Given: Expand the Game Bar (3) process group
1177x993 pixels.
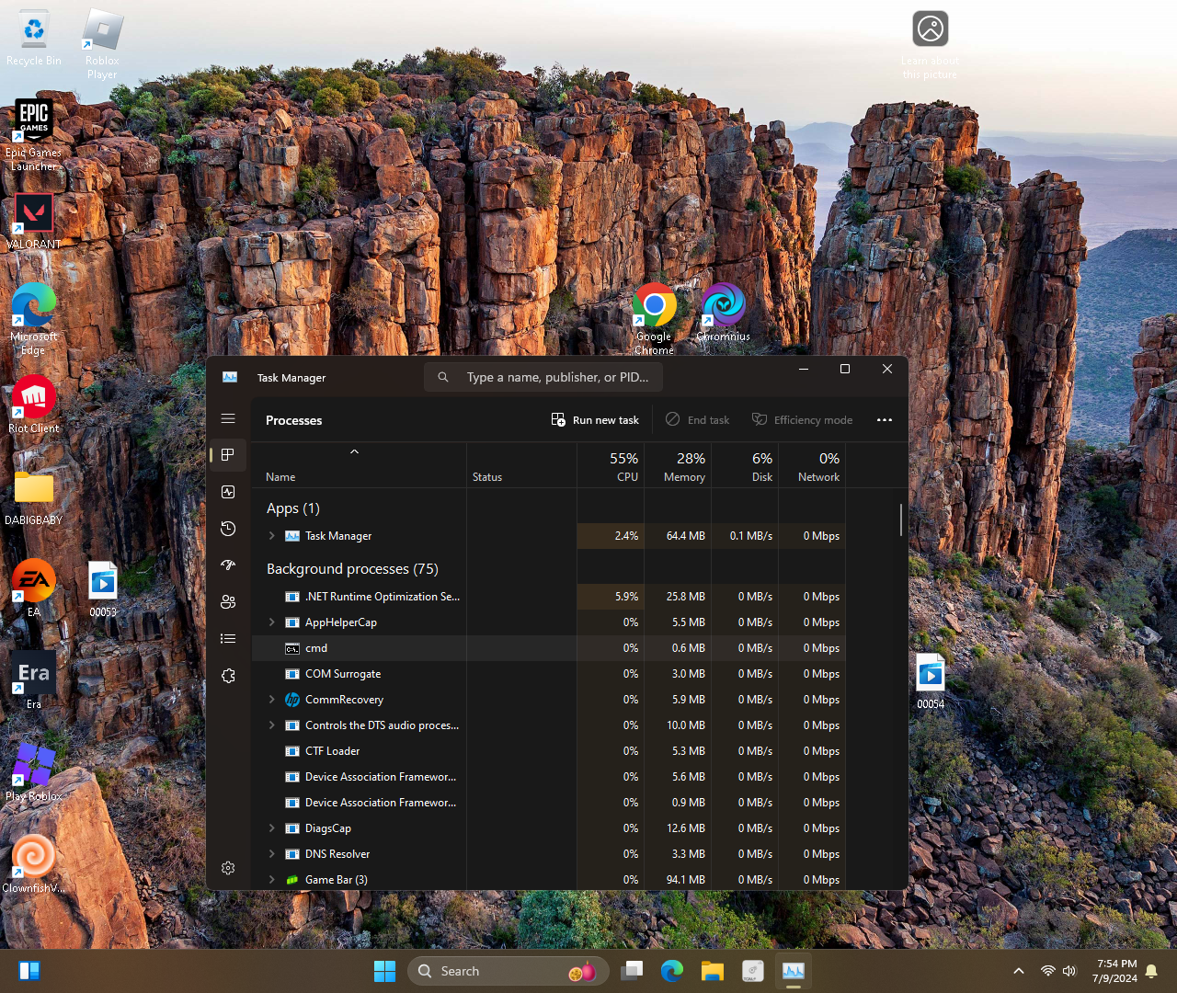Looking at the screenshot, I should point(271,880).
